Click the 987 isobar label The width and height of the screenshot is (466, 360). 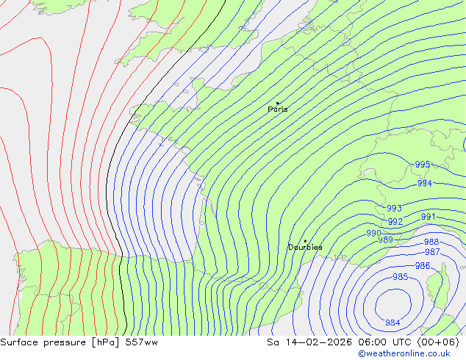432,252
